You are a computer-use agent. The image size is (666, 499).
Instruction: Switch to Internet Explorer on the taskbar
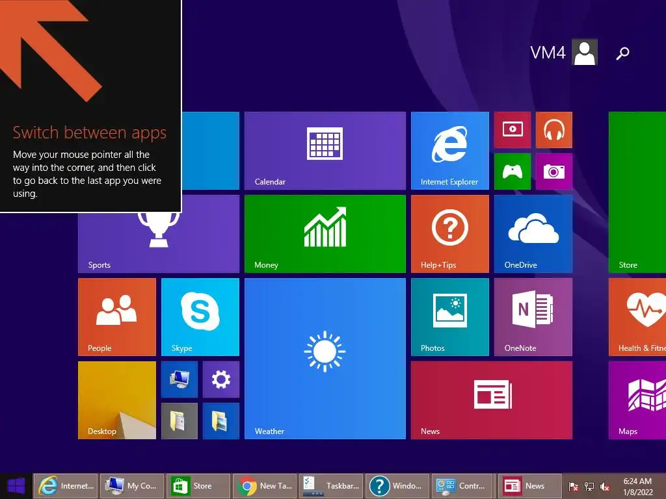coord(66,486)
